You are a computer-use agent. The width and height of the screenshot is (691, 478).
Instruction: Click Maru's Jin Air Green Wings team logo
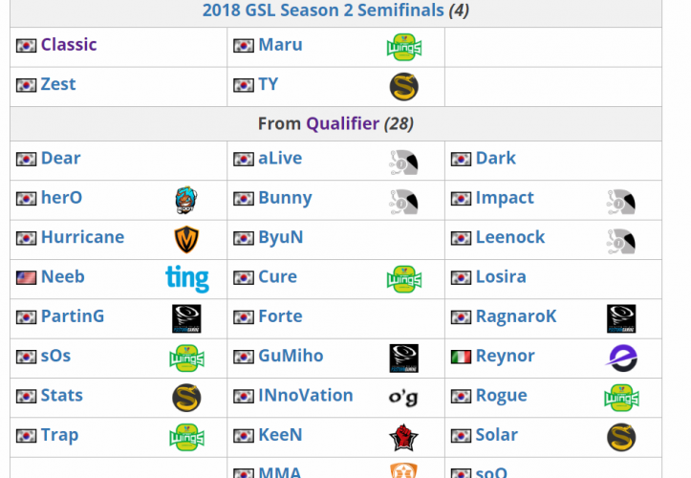click(404, 47)
